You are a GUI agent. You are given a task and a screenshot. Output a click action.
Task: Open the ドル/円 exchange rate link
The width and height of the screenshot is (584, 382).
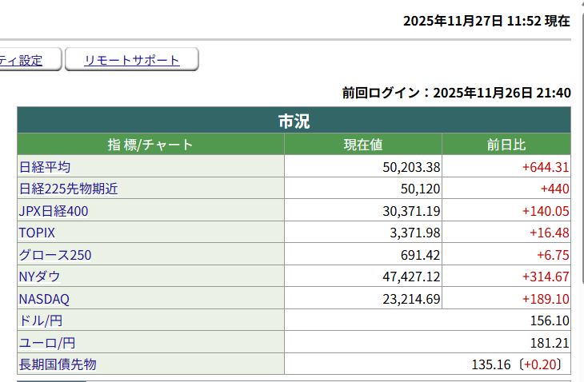(x=40, y=320)
